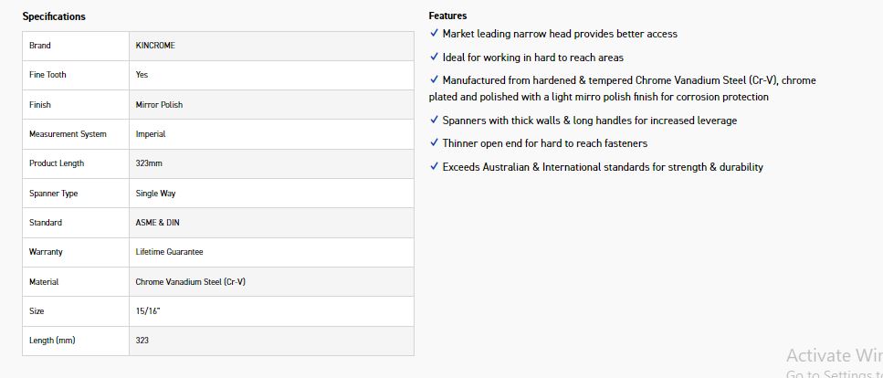
Task: Click the 15/16" size value
Action: pos(148,311)
